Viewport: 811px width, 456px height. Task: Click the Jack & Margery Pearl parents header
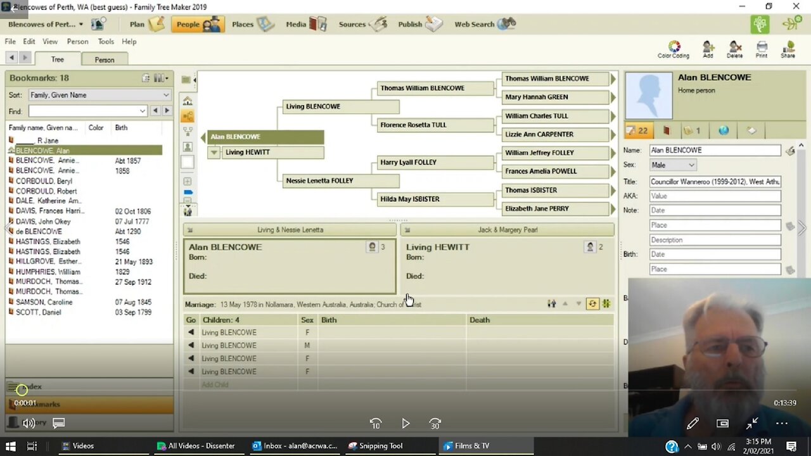point(507,230)
